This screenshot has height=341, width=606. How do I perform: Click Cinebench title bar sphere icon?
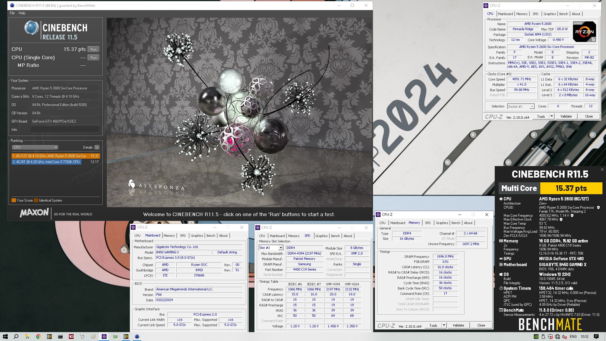point(12,5)
